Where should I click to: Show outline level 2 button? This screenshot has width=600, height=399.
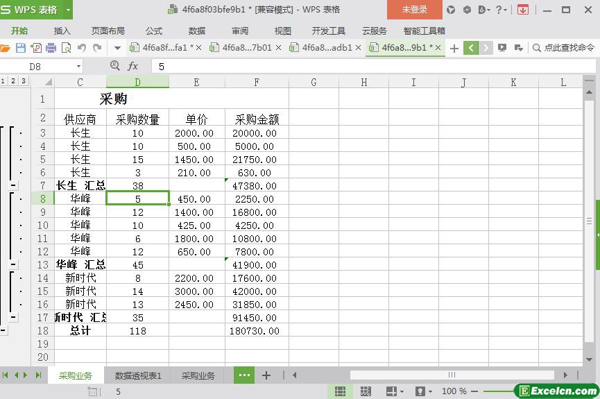[13, 81]
